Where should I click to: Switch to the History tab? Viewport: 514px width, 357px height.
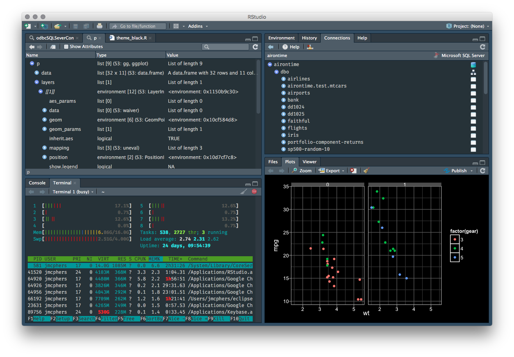tap(309, 38)
